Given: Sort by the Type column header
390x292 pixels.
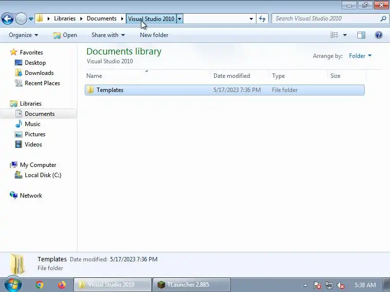Looking at the screenshot, I should (298, 76).
